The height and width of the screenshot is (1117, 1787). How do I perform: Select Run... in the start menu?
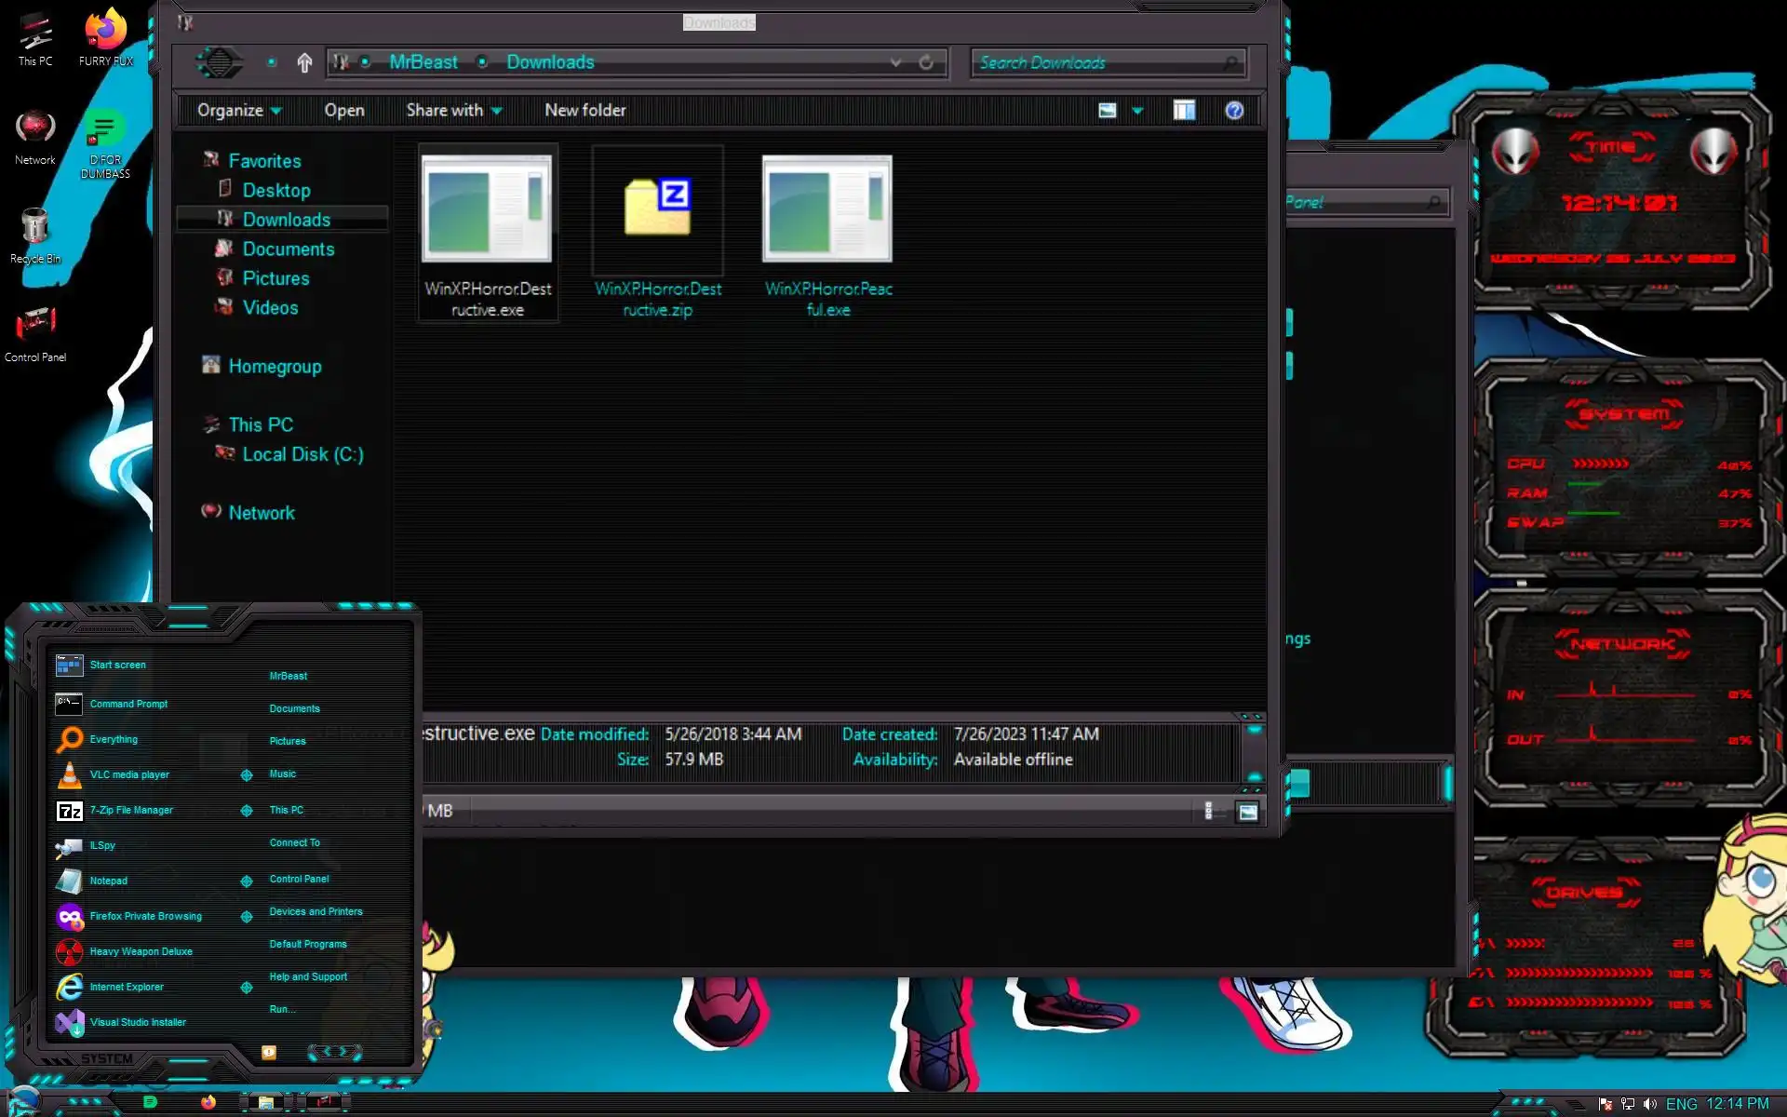click(x=282, y=1009)
